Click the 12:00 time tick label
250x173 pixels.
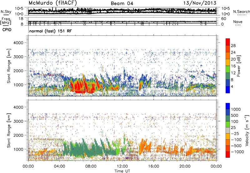click(x=122, y=166)
